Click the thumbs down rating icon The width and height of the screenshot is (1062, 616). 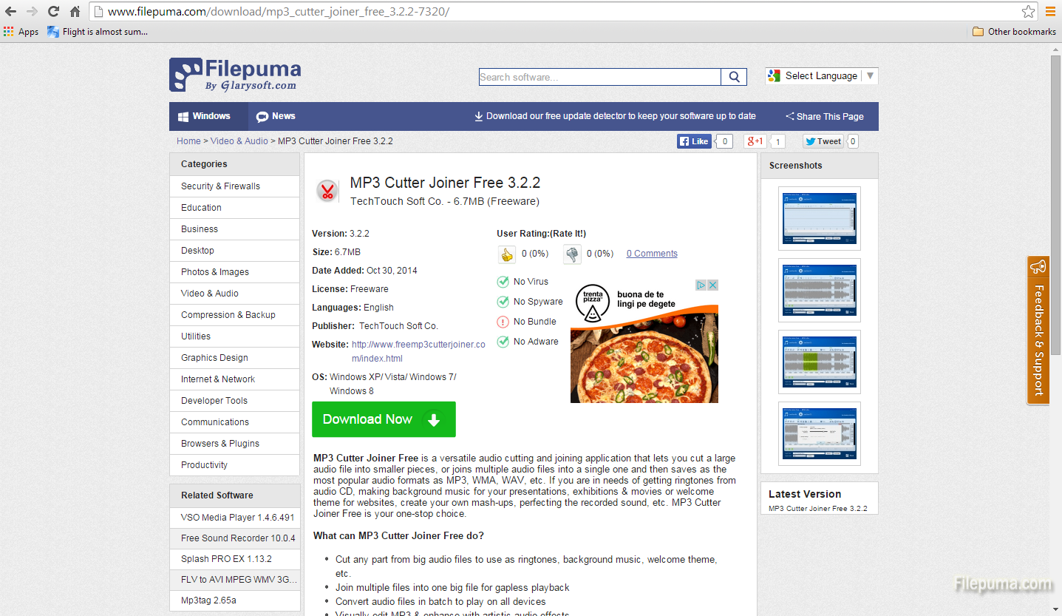[572, 254]
